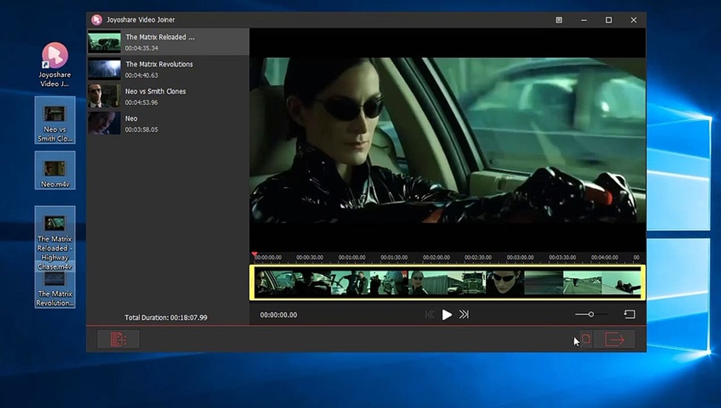721x408 pixels.
Task: Adjust the timeline zoom slider handle
Action: click(x=591, y=314)
